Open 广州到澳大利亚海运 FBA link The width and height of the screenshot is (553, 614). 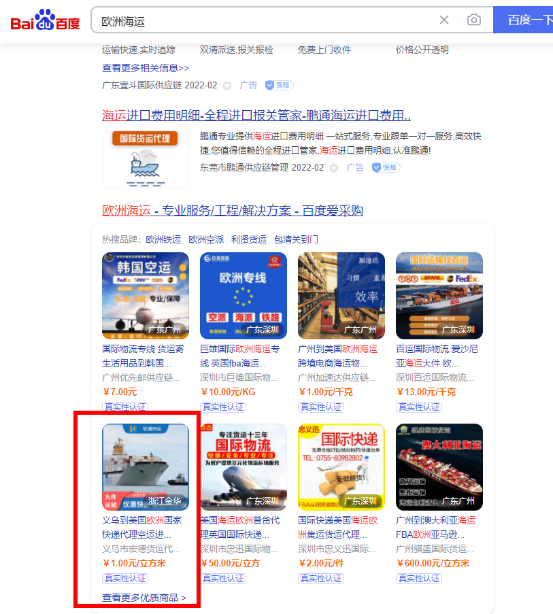point(435,528)
